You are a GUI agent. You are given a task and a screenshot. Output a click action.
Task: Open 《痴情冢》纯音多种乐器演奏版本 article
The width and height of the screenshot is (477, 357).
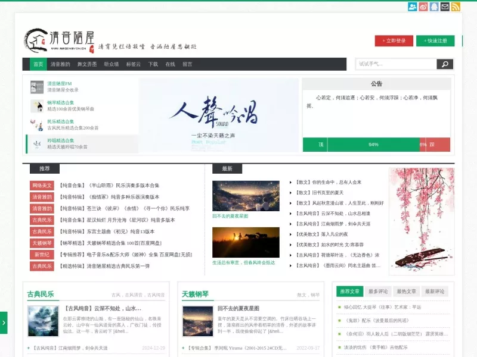(x=110, y=197)
